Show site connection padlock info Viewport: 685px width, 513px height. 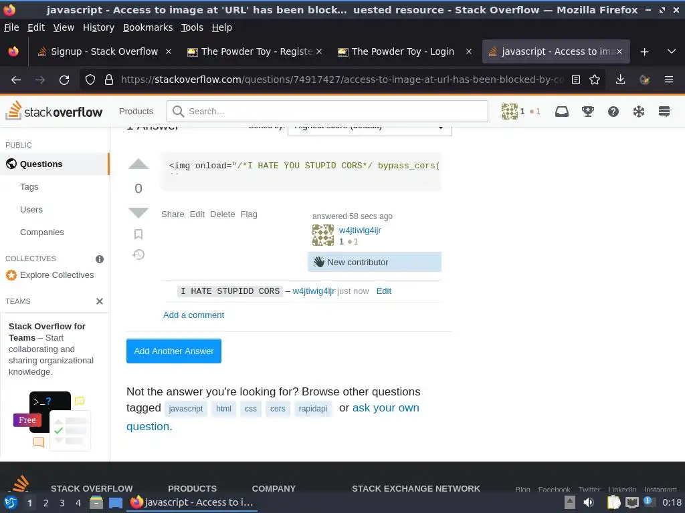pyautogui.click(x=109, y=80)
